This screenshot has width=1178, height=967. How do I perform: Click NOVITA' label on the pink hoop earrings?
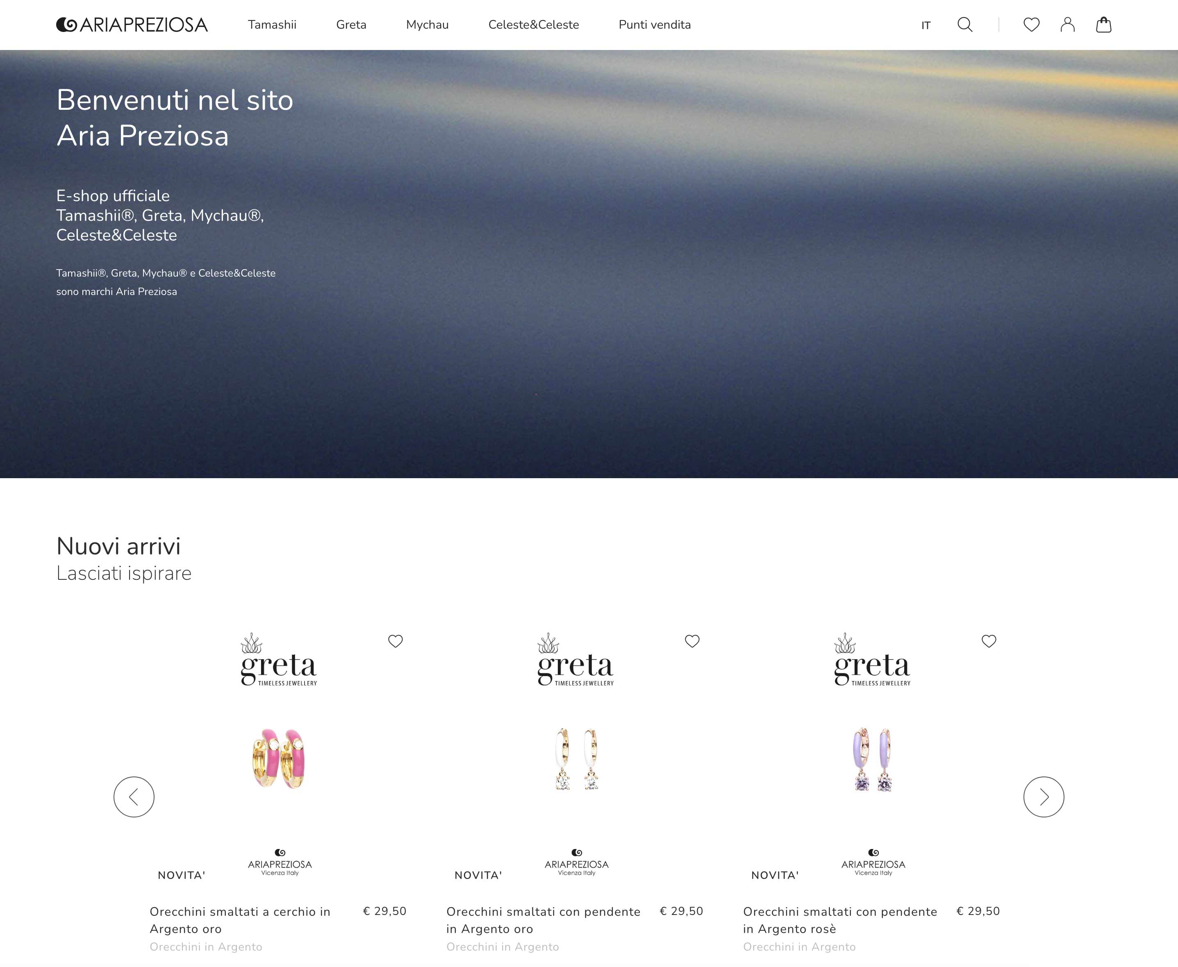coord(182,876)
